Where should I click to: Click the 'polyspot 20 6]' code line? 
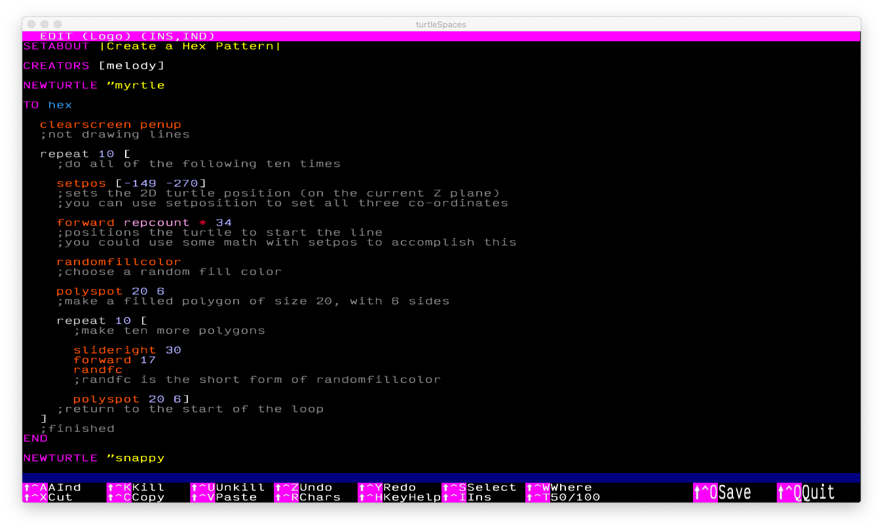(131, 399)
